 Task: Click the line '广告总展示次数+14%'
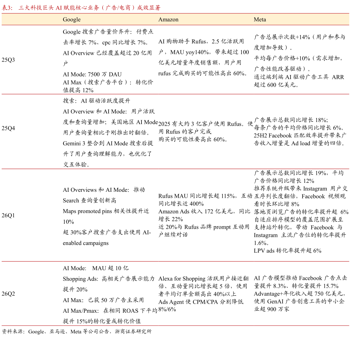(282, 37)
